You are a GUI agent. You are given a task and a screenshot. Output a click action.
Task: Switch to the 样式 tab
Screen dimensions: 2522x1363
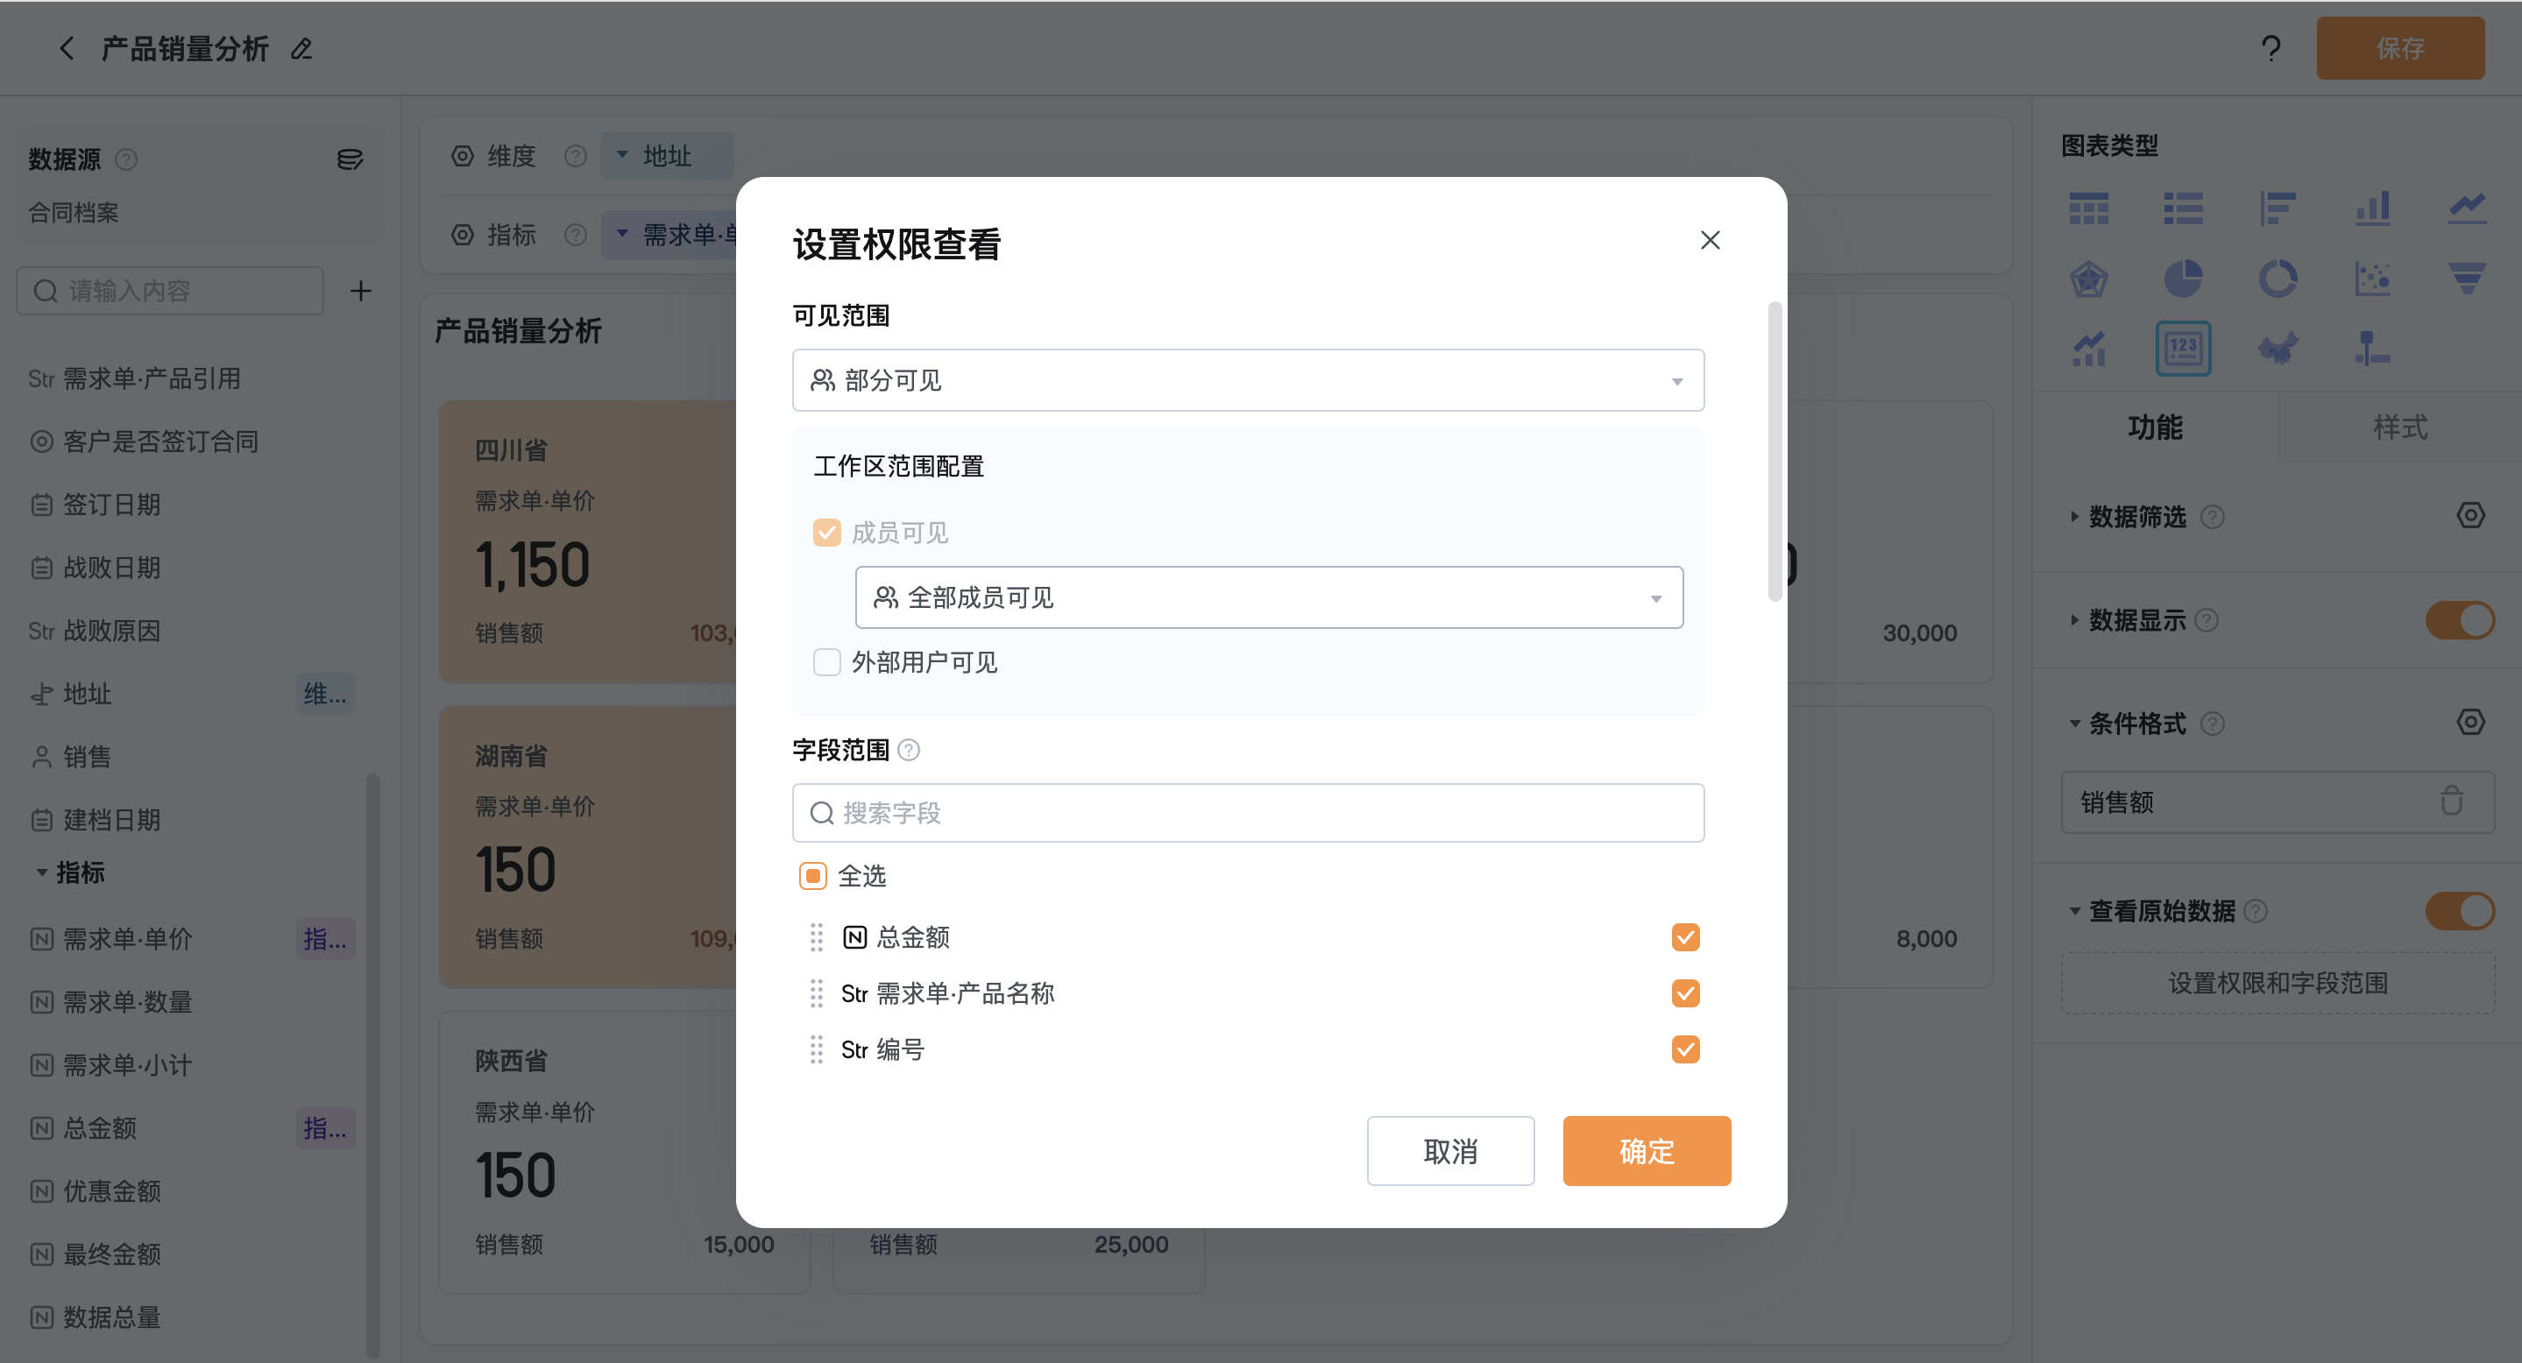click(2400, 427)
